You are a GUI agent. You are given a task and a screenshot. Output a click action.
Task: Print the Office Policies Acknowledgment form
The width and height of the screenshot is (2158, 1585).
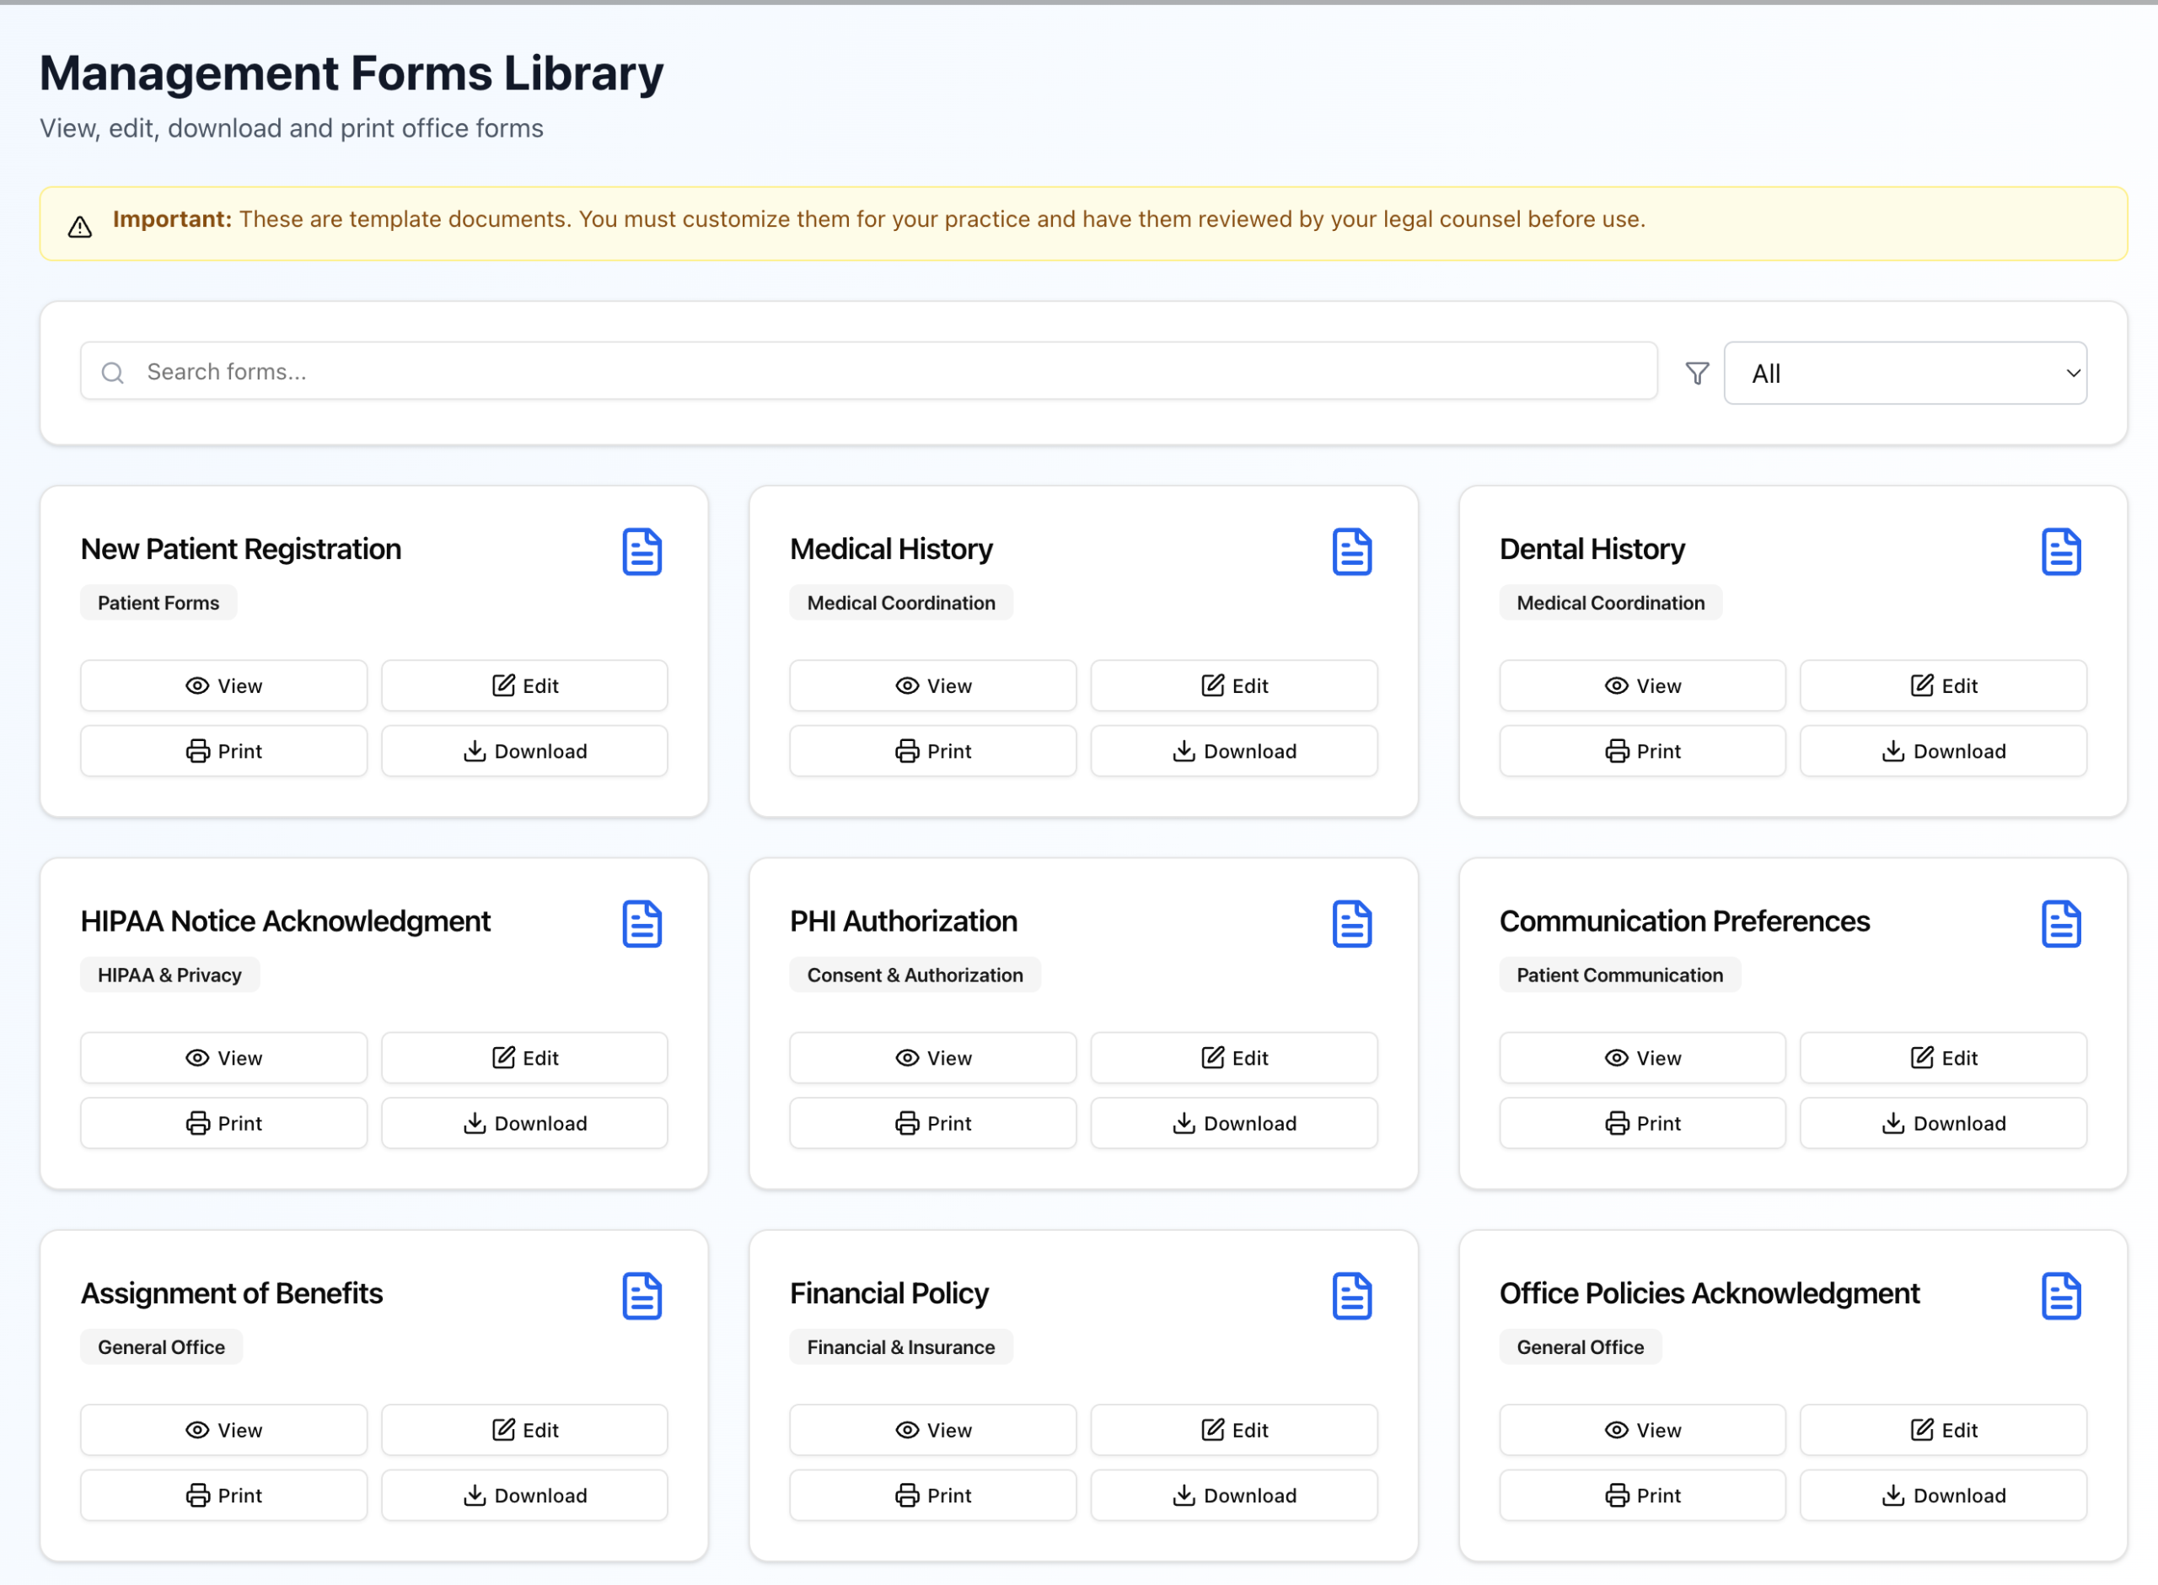tap(1643, 1495)
